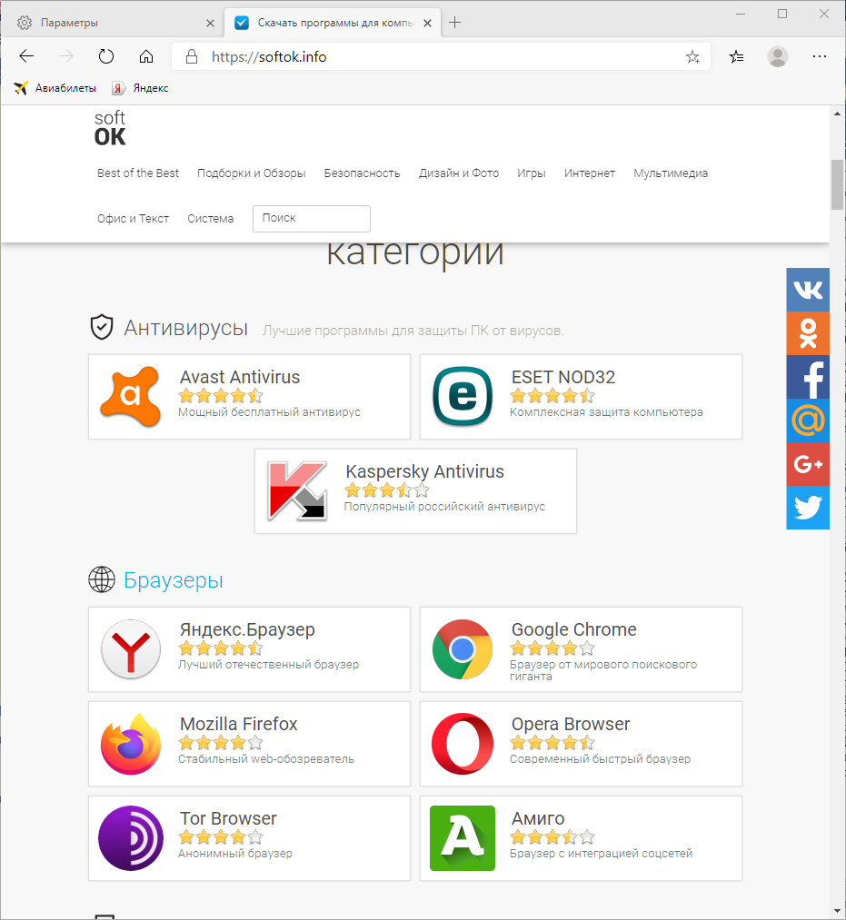This screenshot has width=846, height=920.
Task: Open the Авиабилеты bookmark
Action: [x=55, y=88]
